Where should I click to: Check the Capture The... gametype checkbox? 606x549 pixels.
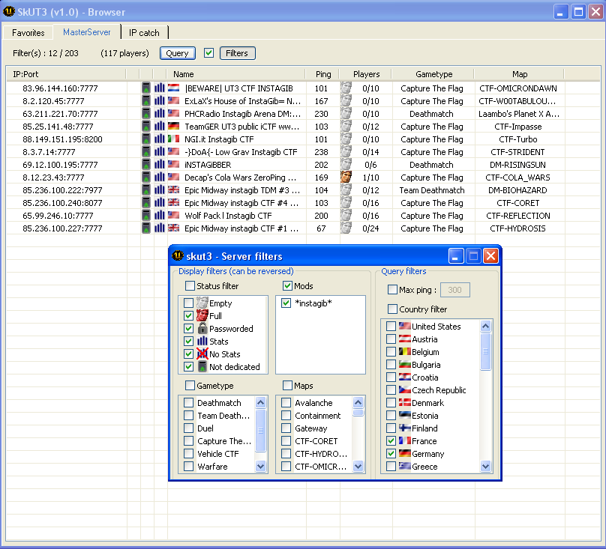coord(188,441)
